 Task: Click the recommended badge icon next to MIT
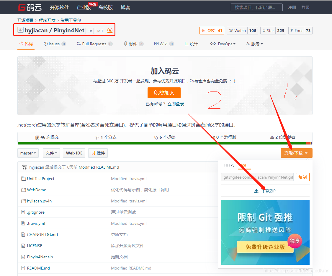pyautogui.click(x=110, y=31)
